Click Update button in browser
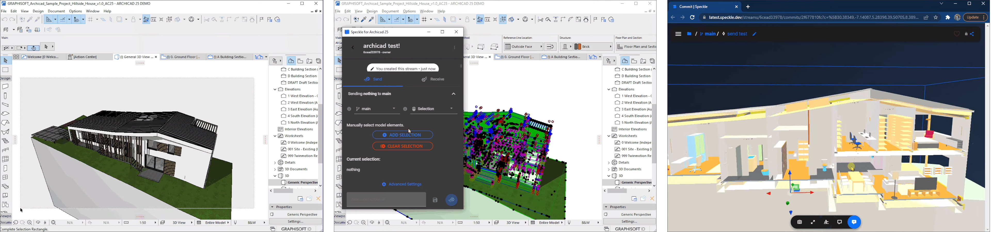This screenshot has width=992, height=232. 976,17
